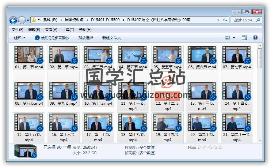Select video 07、第七节.mp4

[237, 58]
